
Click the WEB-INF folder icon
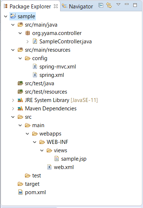42,142
